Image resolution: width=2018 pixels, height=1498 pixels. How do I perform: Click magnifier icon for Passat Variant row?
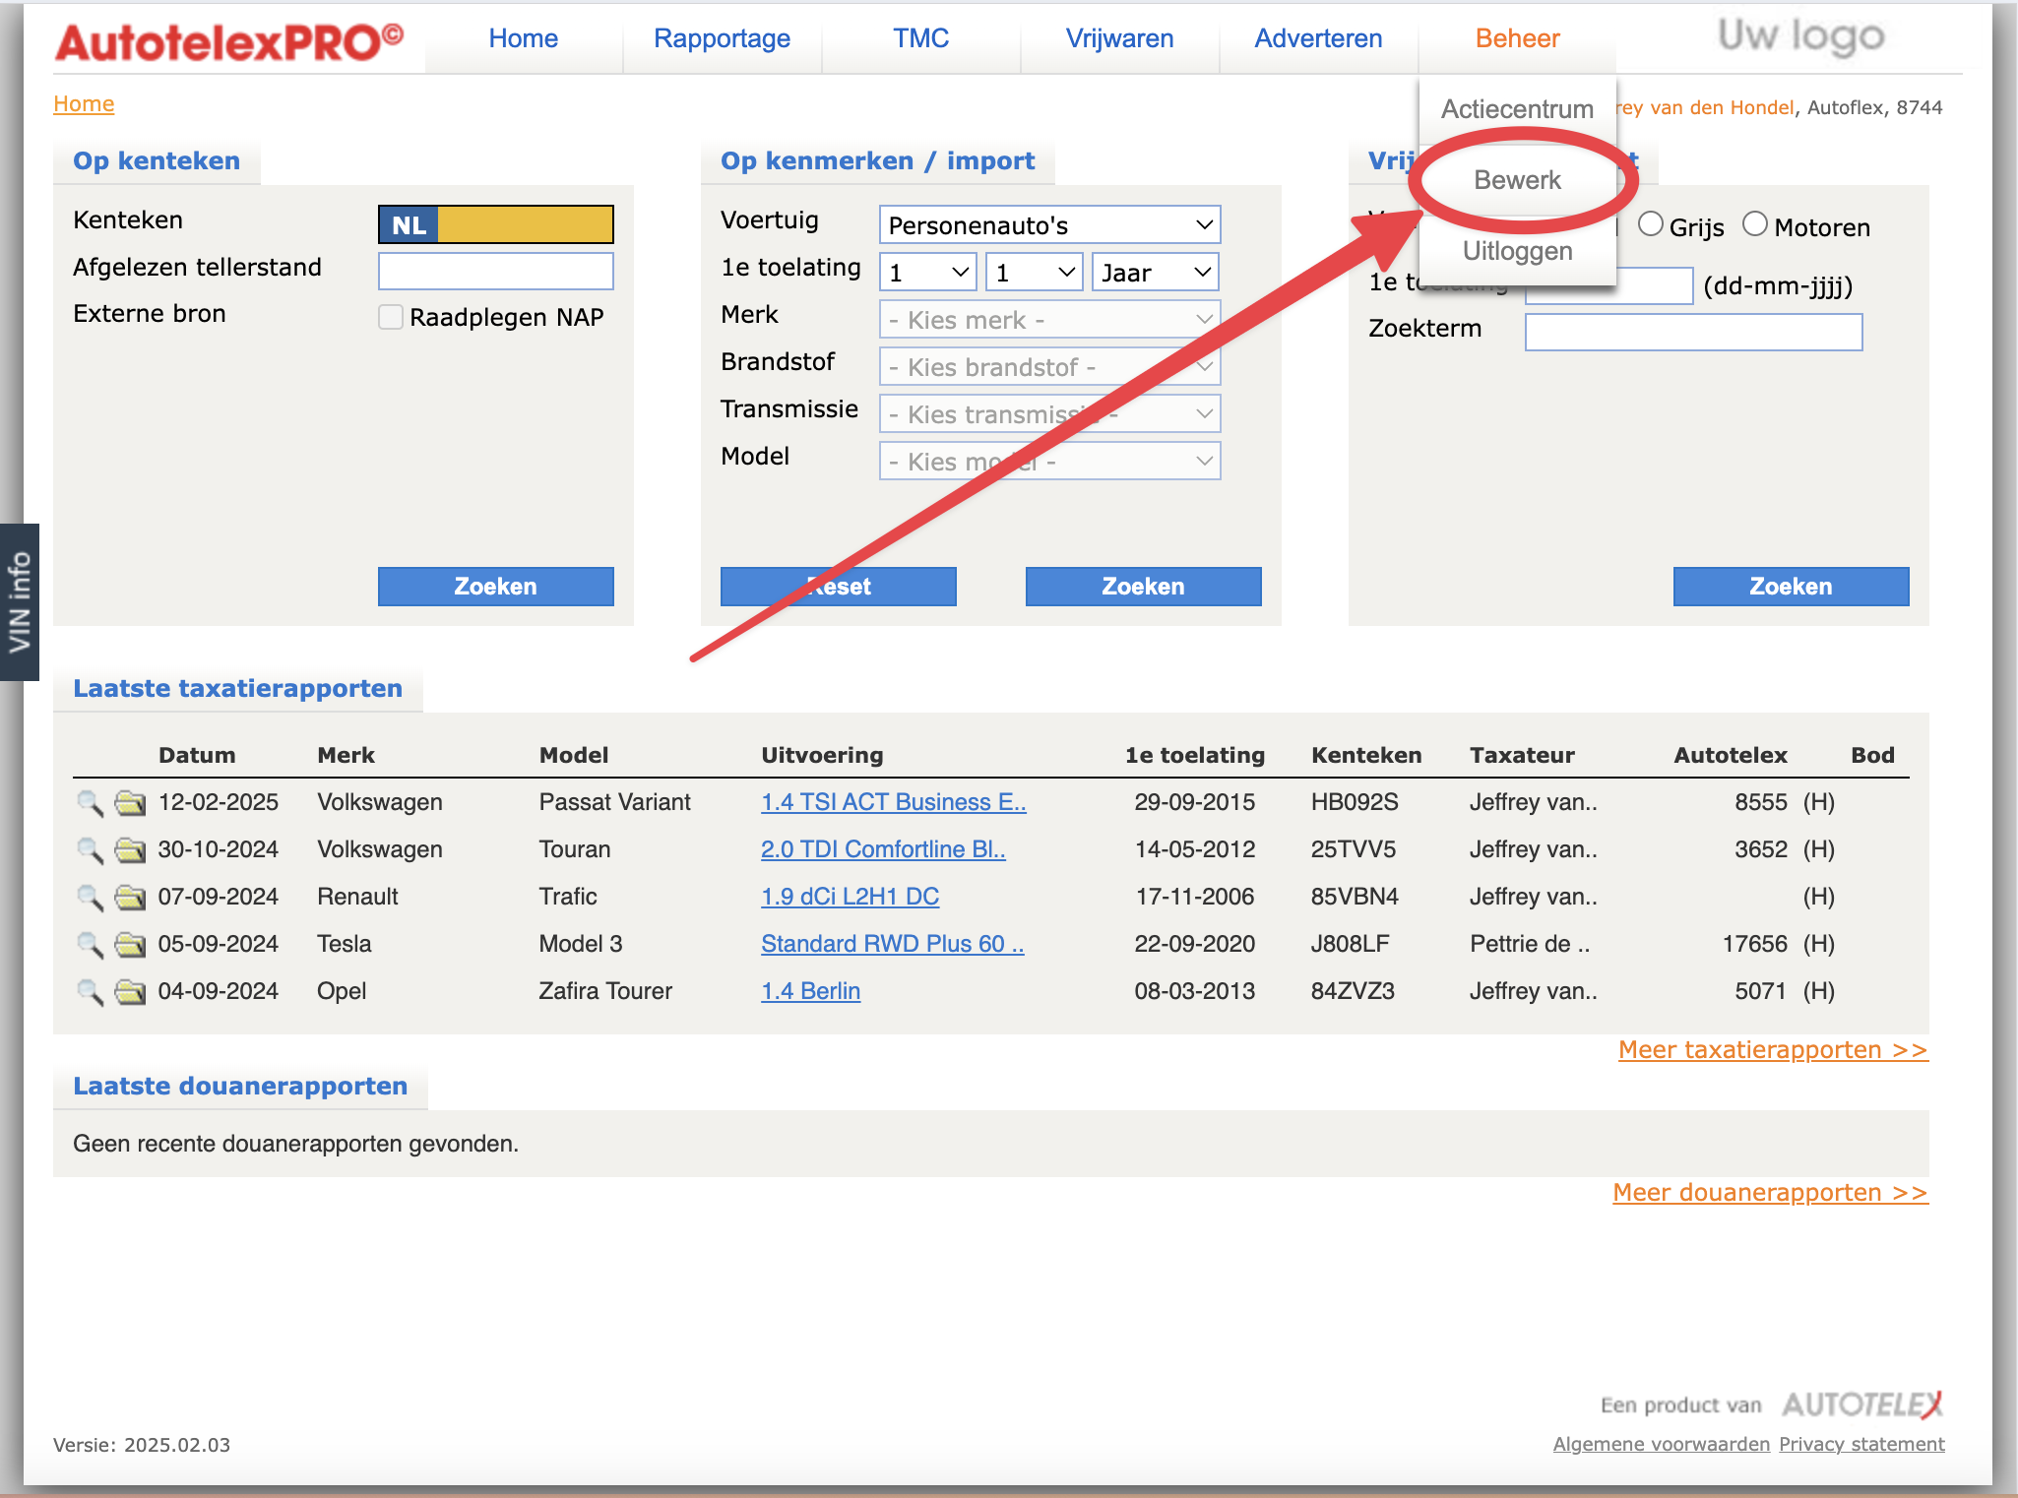(90, 803)
